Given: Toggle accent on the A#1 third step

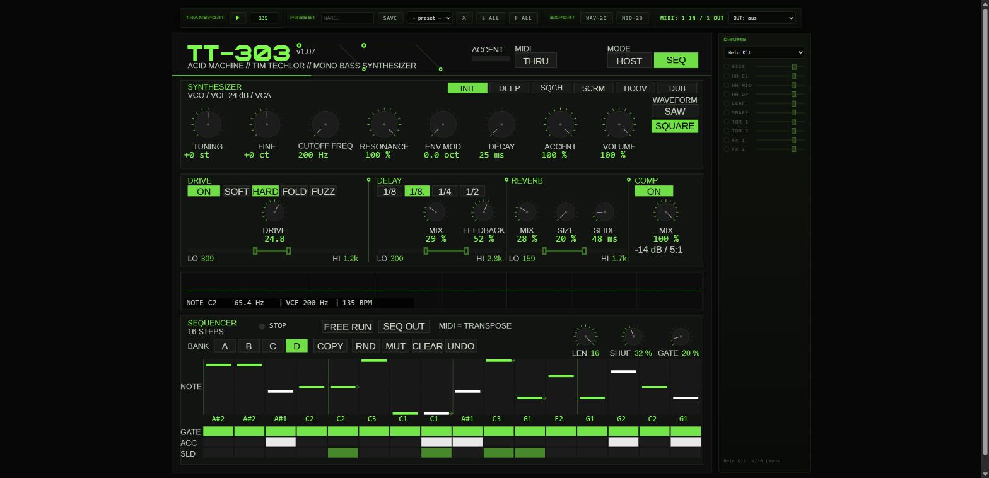Looking at the screenshot, I should [x=281, y=443].
